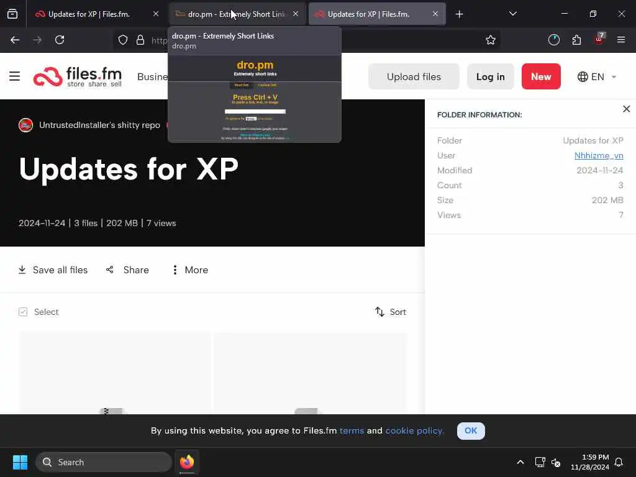Click Size value 202 MB
This screenshot has width=636, height=477.
click(607, 200)
